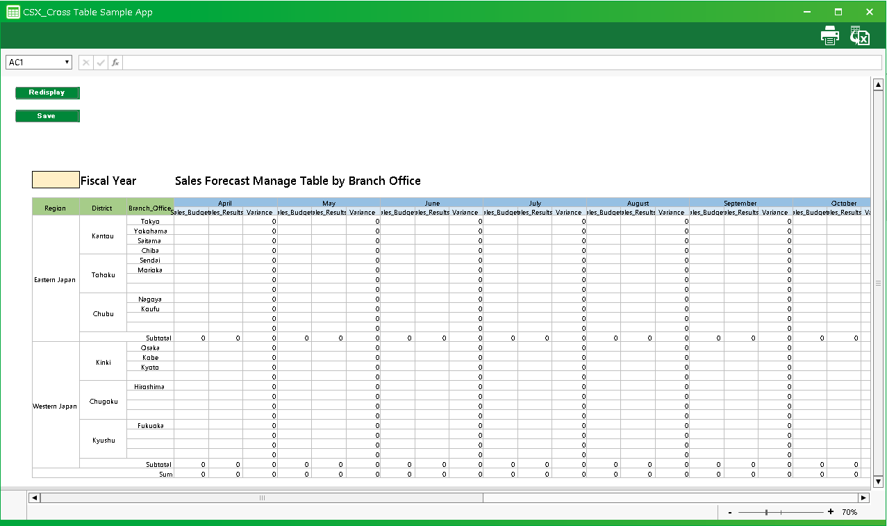The width and height of the screenshot is (887, 526).
Task: Click the spreadsheet app icon in title bar
Action: click(x=13, y=12)
